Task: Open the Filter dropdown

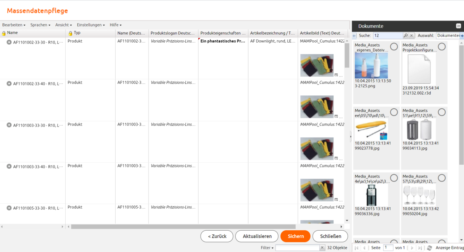Action: 267,248
